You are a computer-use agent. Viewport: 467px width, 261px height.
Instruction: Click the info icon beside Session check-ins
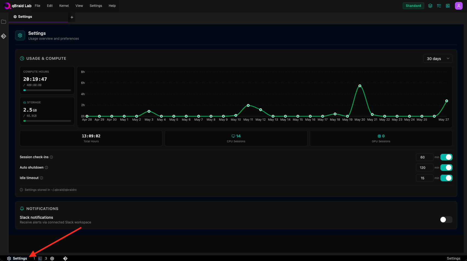coord(51,157)
